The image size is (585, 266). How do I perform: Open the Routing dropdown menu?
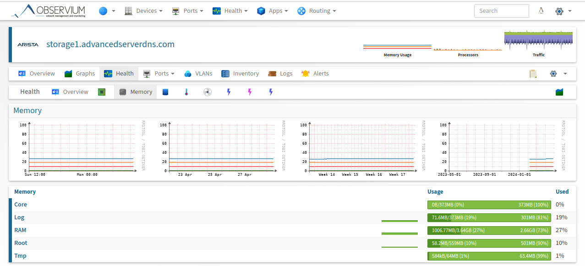[317, 11]
